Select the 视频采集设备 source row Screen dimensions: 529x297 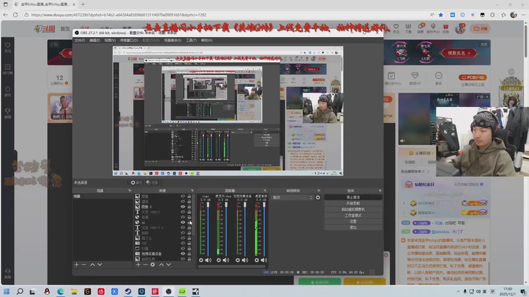click(163, 253)
